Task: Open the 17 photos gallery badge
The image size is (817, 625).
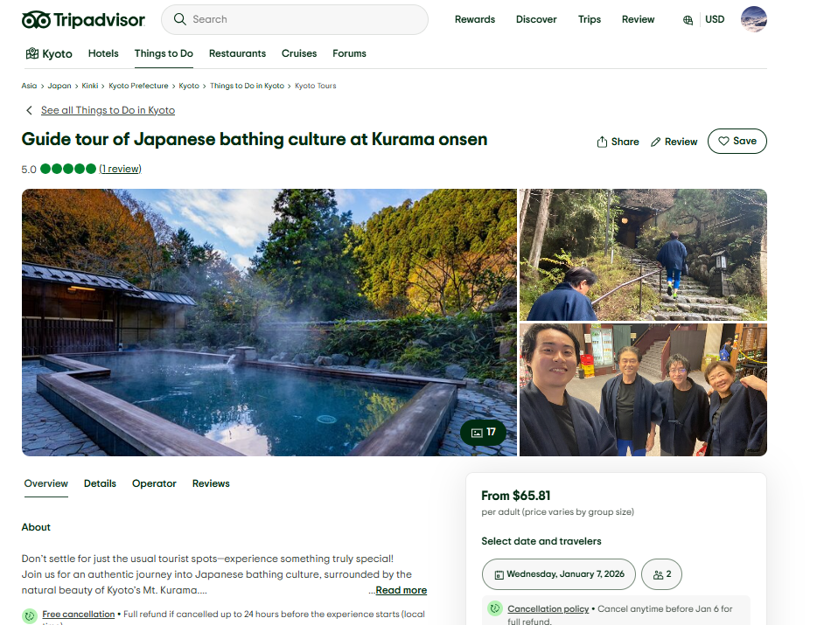Action: click(483, 432)
